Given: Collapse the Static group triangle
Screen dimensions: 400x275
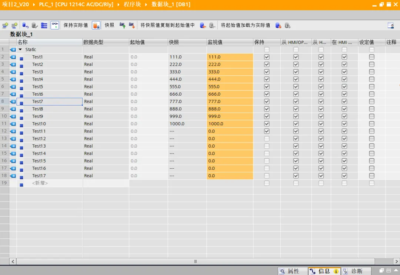Looking at the screenshot, I should point(20,49).
